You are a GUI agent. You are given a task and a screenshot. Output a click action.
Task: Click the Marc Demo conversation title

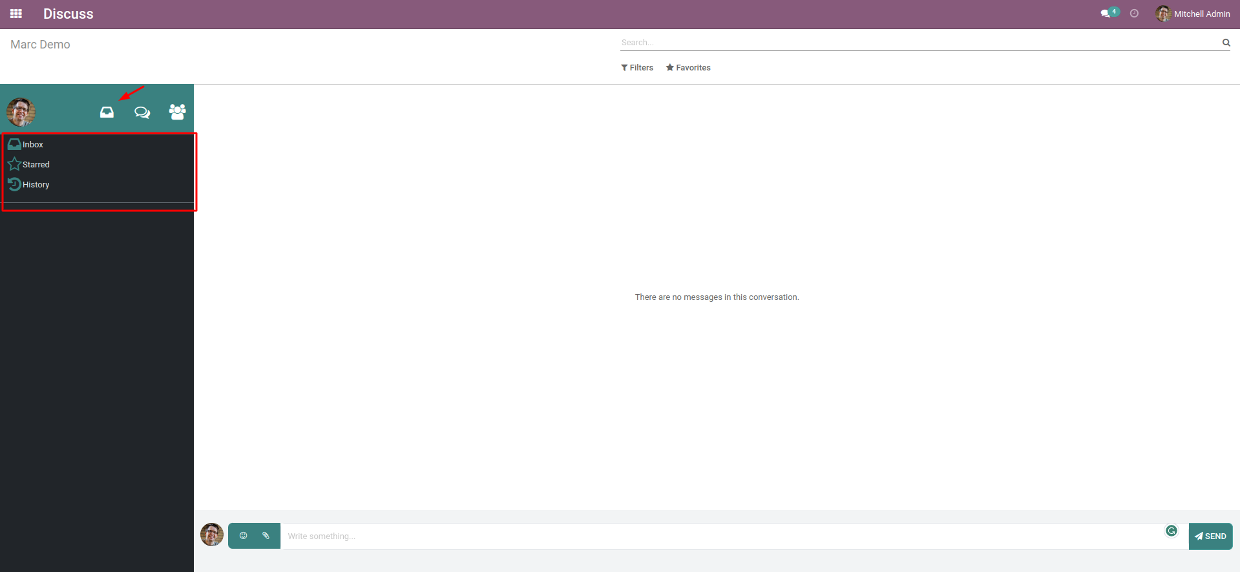(x=40, y=45)
